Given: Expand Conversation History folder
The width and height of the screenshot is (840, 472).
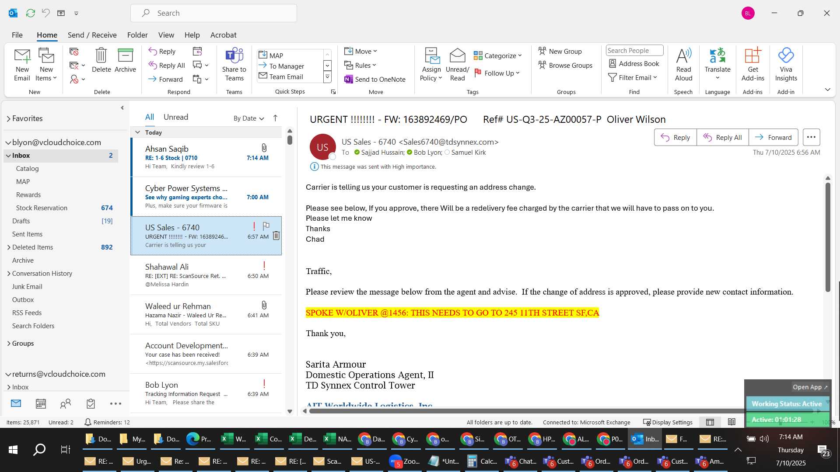Looking at the screenshot, I should coord(9,274).
